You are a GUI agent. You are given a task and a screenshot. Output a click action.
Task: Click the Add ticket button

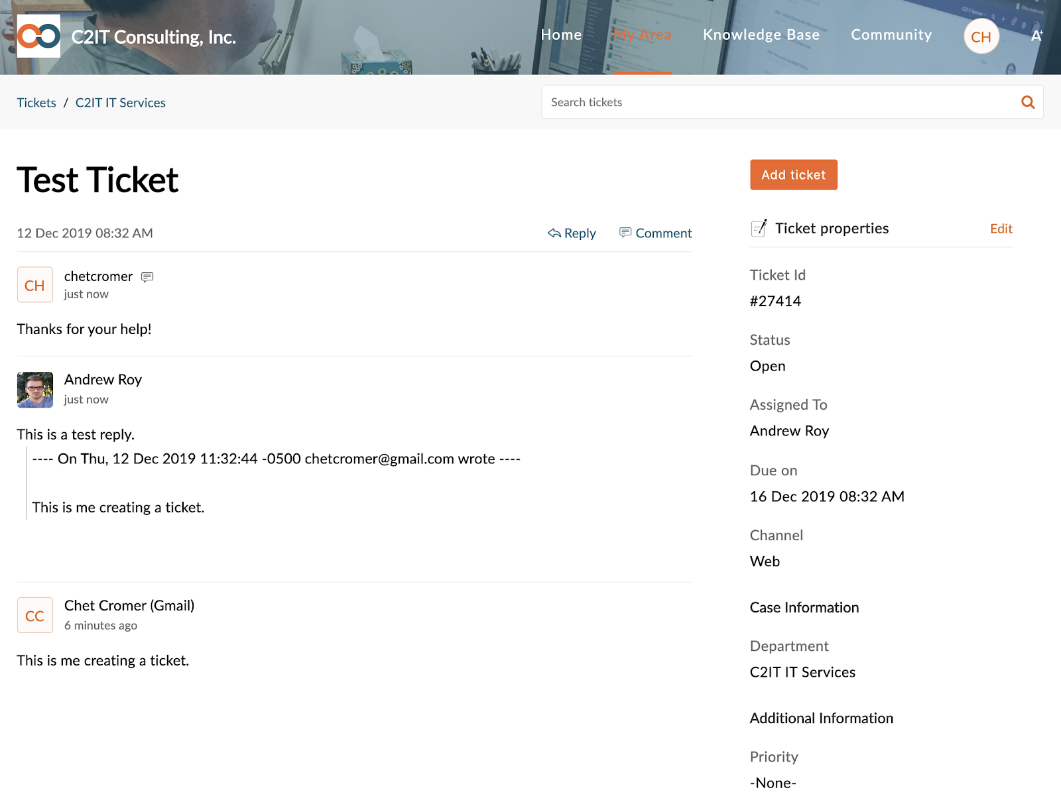pyautogui.click(x=793, y=175)
